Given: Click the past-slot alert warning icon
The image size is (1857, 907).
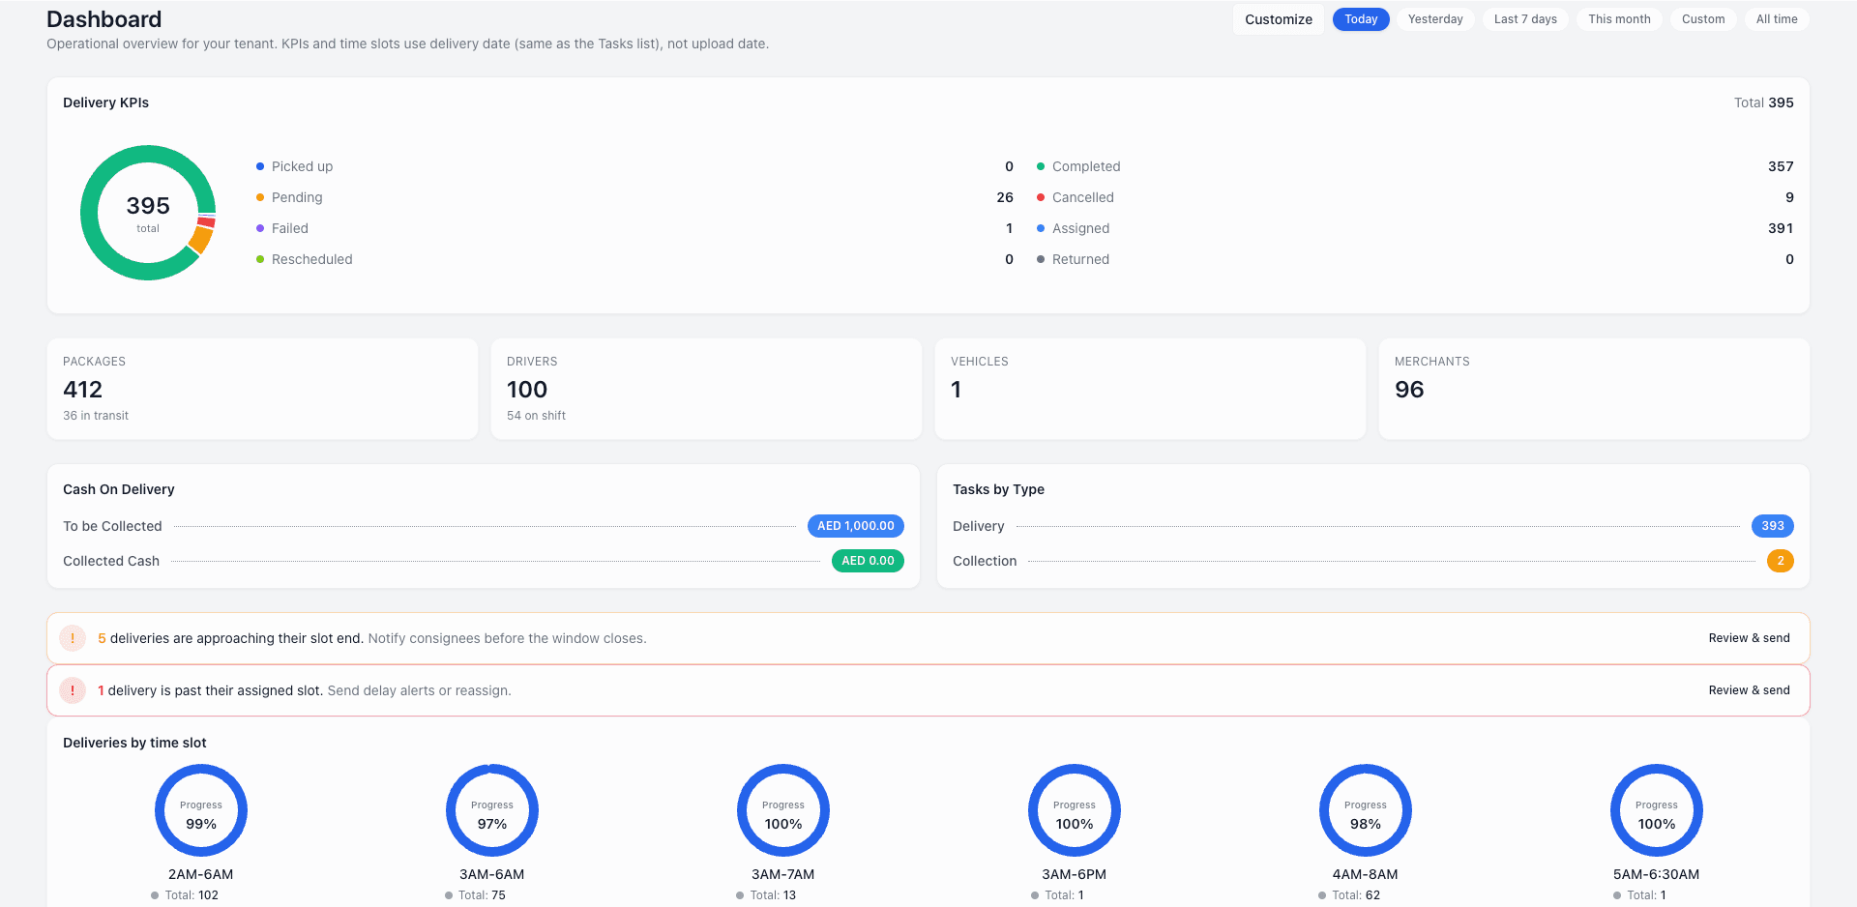Looking at the screenshot, I should [73, 690].
